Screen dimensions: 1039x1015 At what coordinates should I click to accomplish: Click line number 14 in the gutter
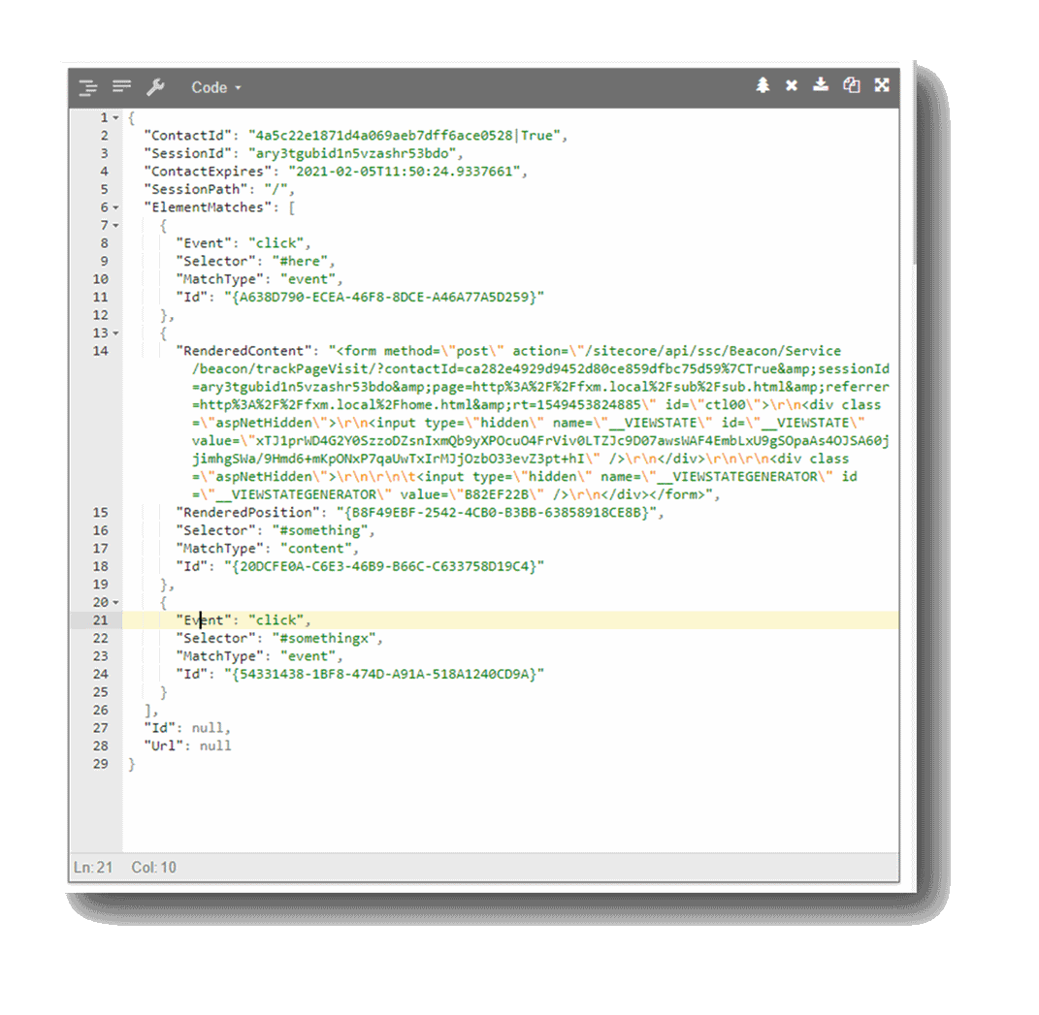point(101,351)
